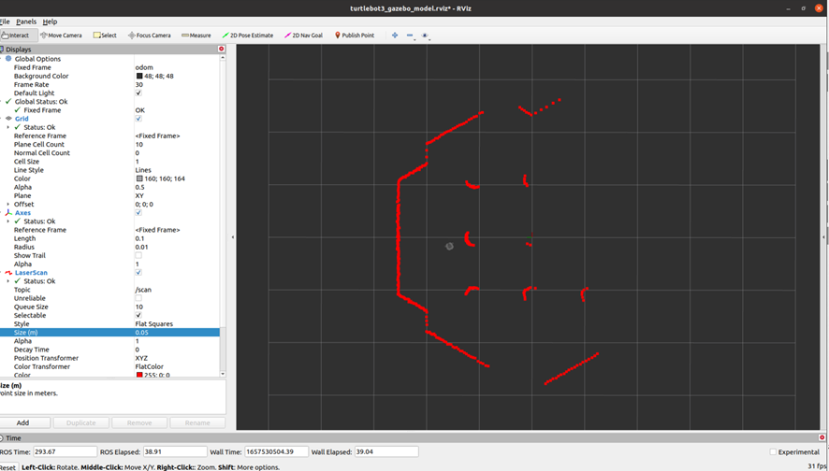Expand the LaserScan Status: Ok row

pos(8,281)
